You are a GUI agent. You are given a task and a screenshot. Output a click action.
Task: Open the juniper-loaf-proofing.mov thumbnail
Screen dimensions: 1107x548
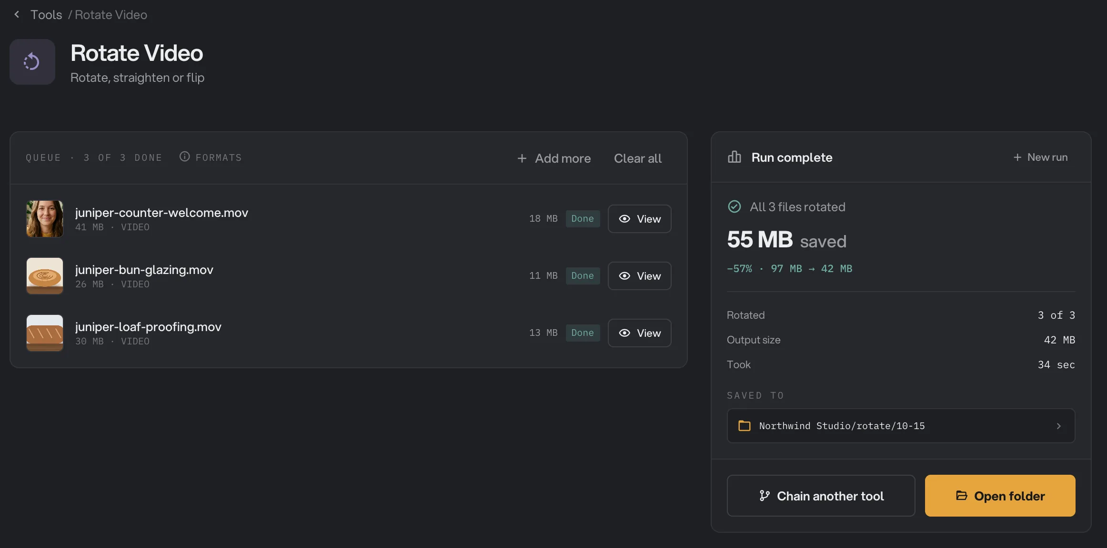tap(45, 333)
